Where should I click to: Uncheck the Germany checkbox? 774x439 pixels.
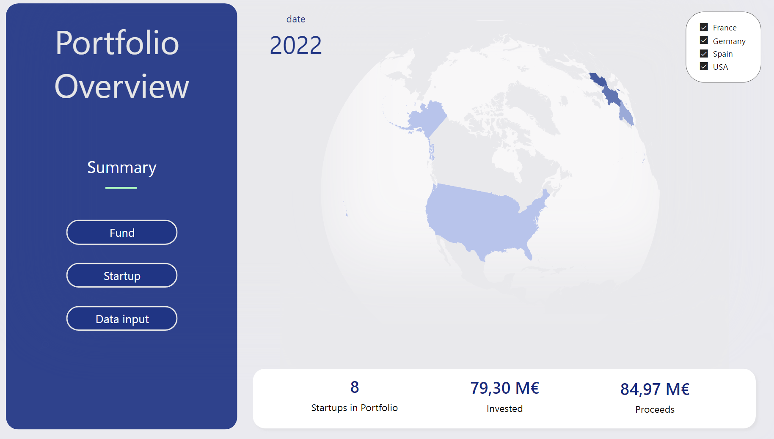point(704,41)
